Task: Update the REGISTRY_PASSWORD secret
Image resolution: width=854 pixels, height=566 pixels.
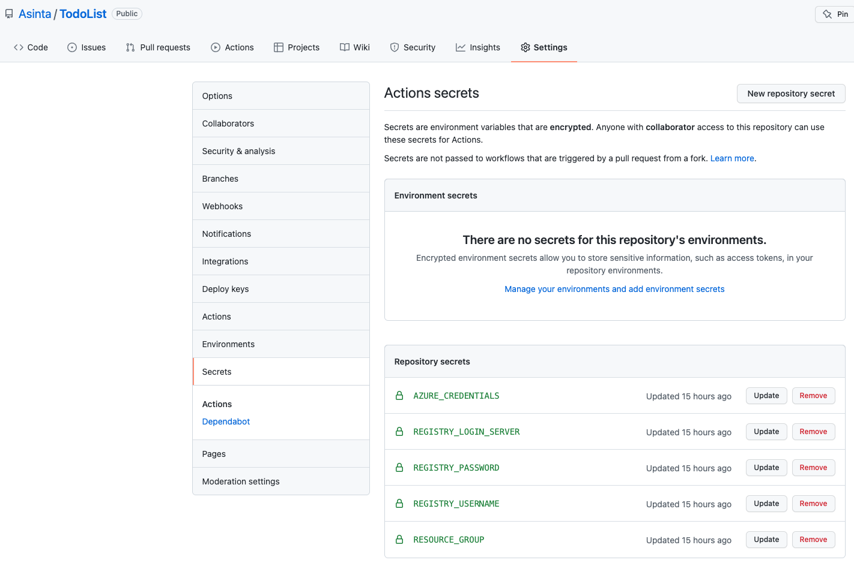Action: (x=766, y=468)
